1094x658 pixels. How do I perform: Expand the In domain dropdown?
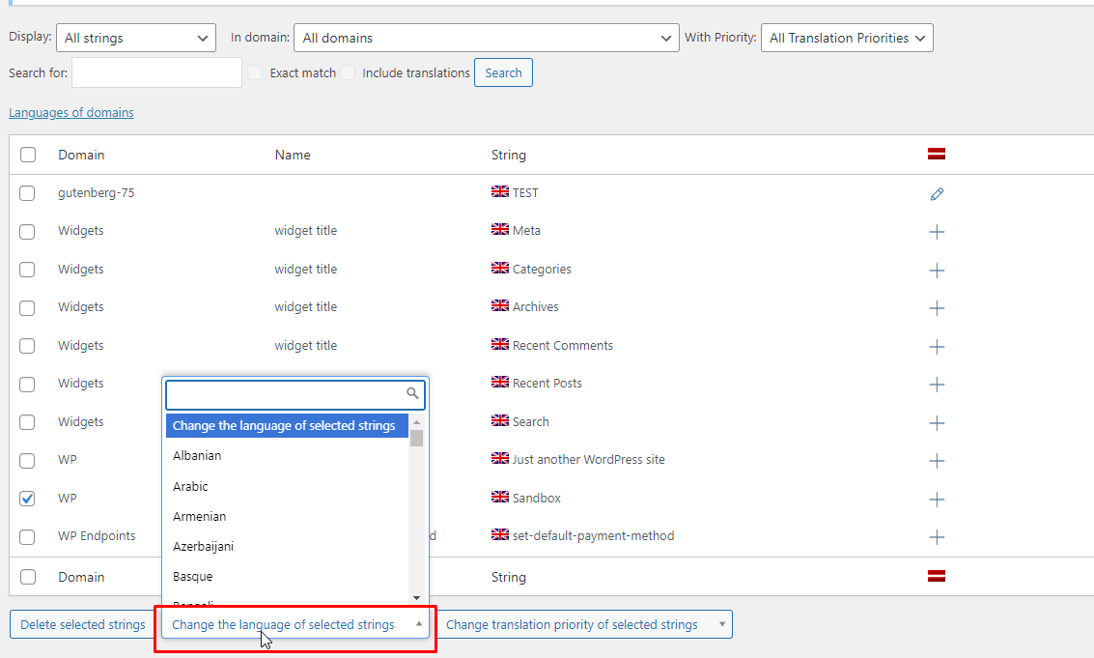[x=486, y=39]
